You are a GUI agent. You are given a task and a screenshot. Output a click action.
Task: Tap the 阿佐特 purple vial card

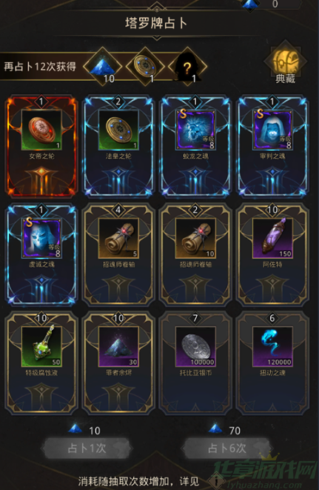272,255
